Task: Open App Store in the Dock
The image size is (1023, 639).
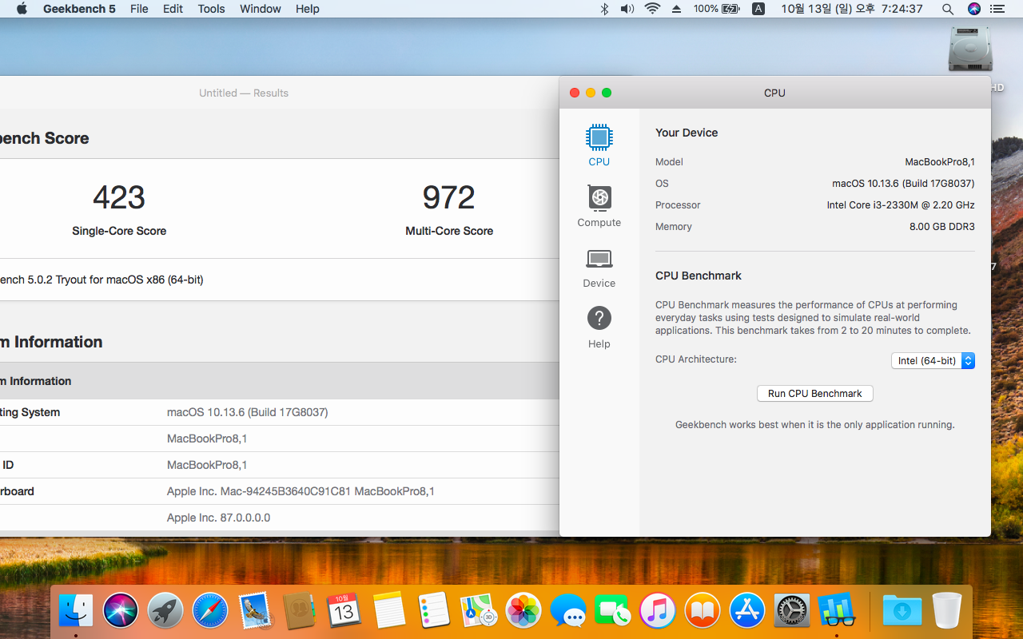Action: (747, 612)
